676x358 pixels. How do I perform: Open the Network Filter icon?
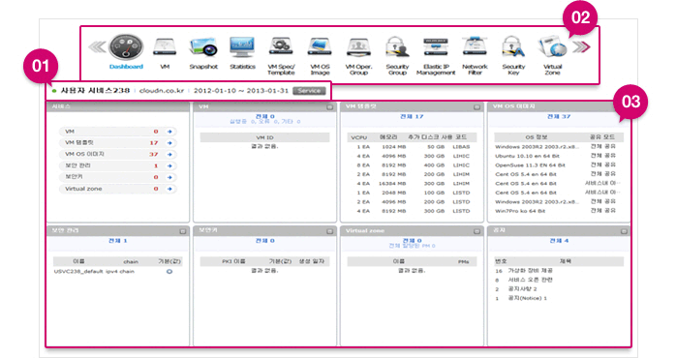tap(475, 46)
